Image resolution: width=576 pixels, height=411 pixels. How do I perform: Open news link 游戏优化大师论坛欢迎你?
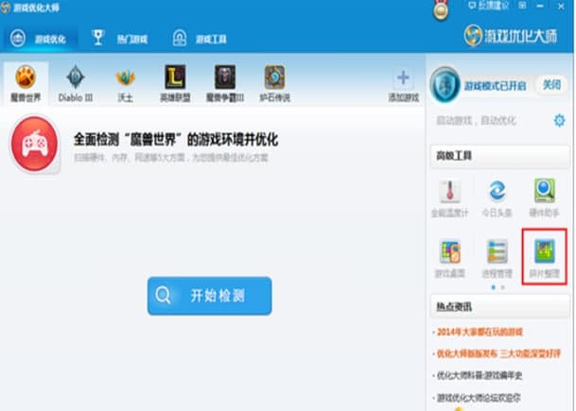478,398
